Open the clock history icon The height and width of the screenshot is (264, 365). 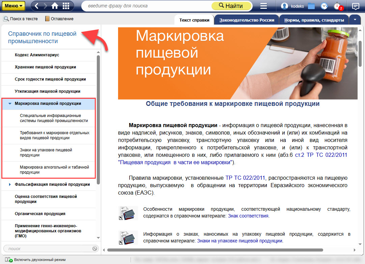[324, 6]
